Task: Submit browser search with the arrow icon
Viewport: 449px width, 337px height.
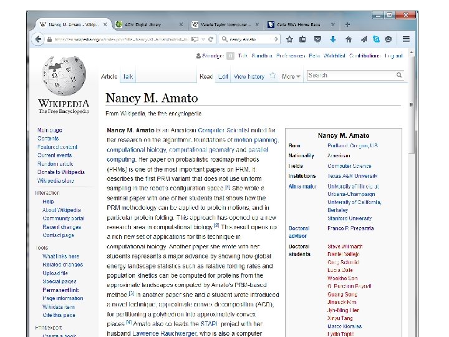Action: [x=276, y=39]
